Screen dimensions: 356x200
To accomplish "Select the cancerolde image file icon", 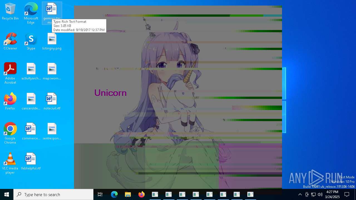I will pyautogui.click(x=31, y=102).
